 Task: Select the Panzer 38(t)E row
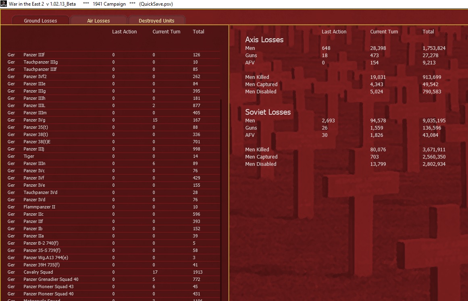[x=114, y=142]
